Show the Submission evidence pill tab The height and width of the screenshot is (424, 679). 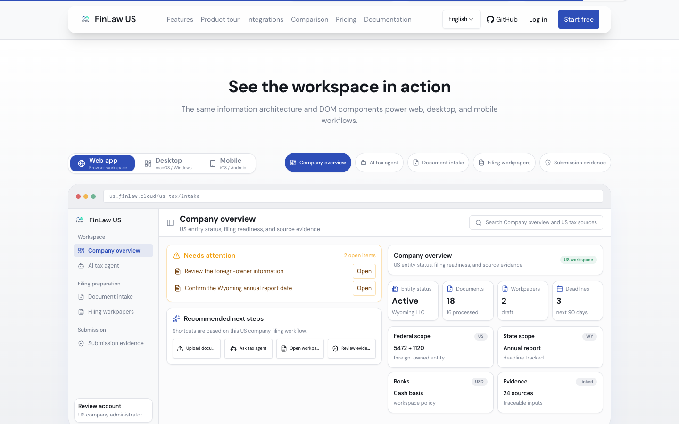coord(575,163)
